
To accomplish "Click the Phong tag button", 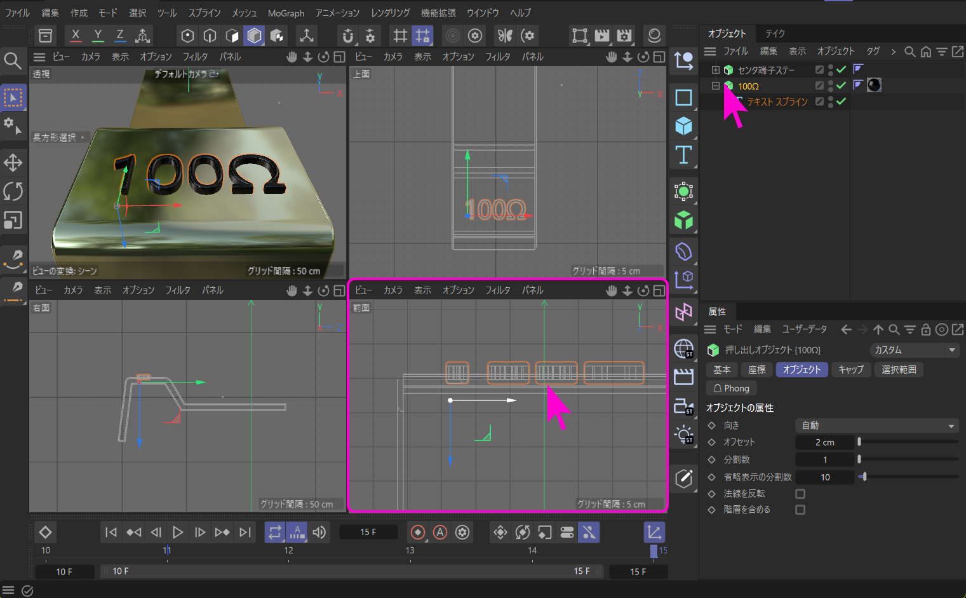I will point(731,388).
